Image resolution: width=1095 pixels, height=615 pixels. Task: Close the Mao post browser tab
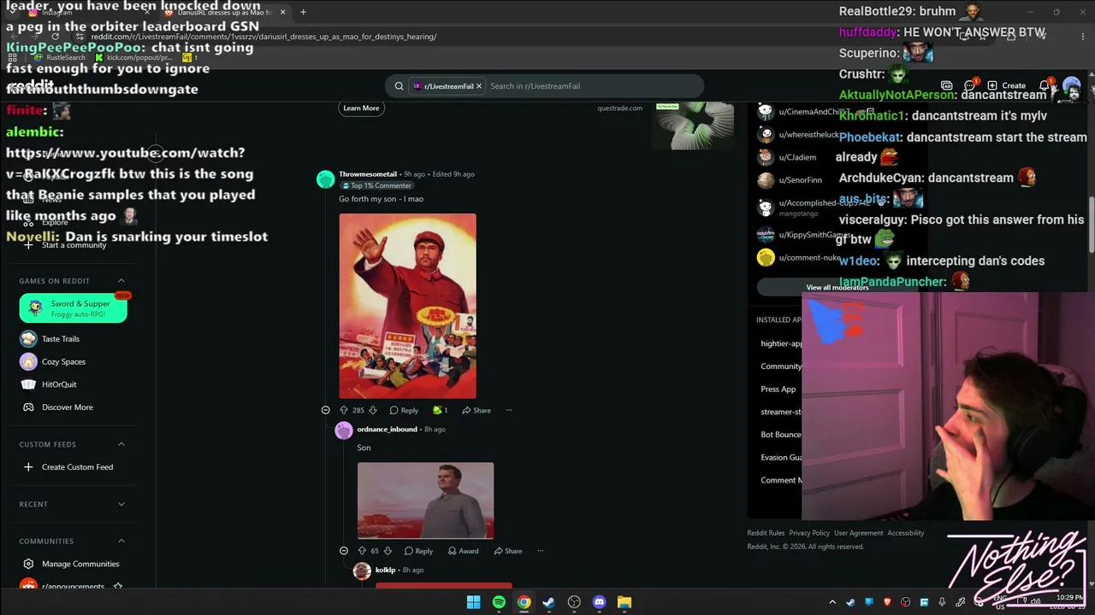(x=282, y=12)
